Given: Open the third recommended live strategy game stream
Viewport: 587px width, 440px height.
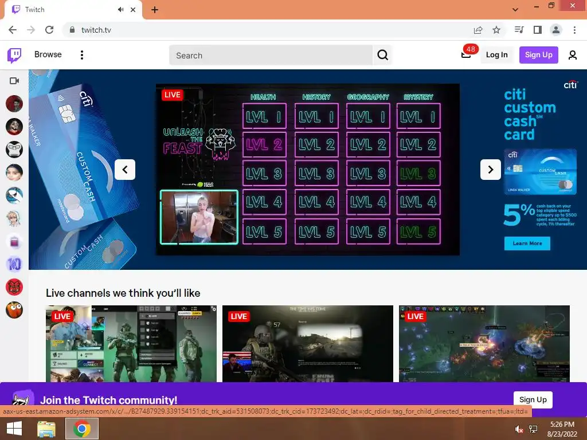Looking at the screenshot, I should click(484, 344).
